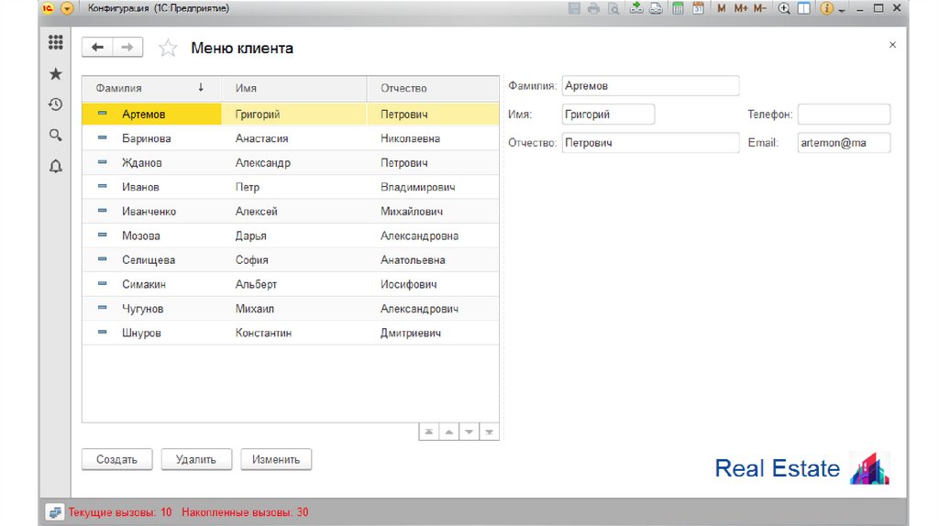This screenshot has height=526, width=939.
Task: Open the calendar icon in title toolbar
Action: [698, 8]
